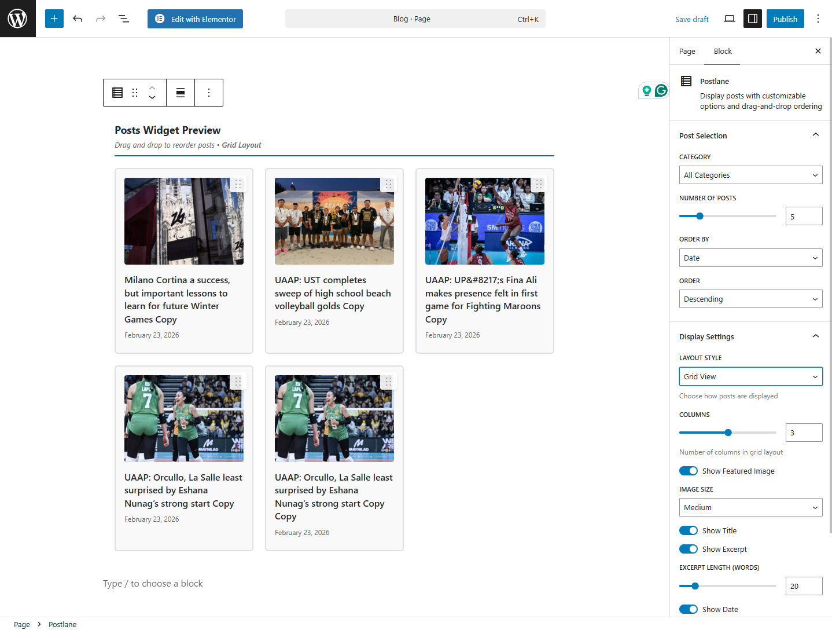Open the Document Overview list icon
This screenshot has width=832, height=630.
[123, 19]
